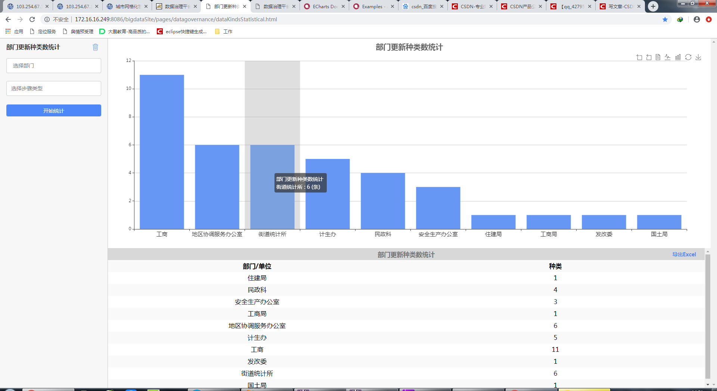Click the browser back arrow
717x391 pixels.
[x=8, y=19]
